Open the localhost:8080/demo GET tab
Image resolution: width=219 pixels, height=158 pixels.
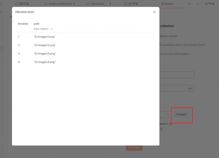(60, 4)
